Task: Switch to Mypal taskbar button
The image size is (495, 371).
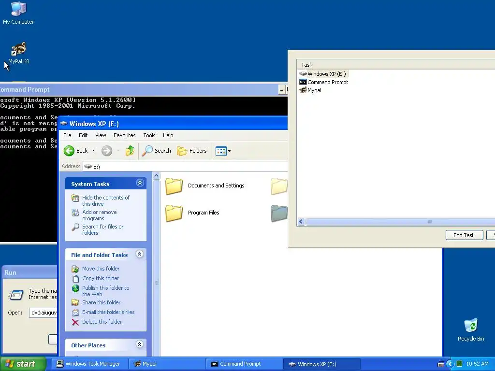Action: [x=167, y=364]
